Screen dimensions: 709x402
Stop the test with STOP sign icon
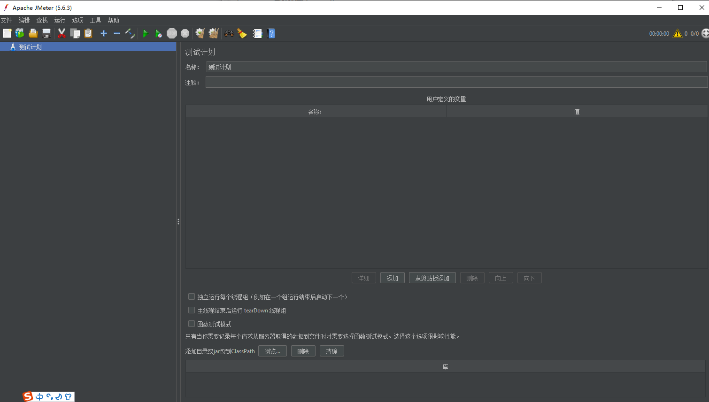pyautogui.click(x=172, y=33)
